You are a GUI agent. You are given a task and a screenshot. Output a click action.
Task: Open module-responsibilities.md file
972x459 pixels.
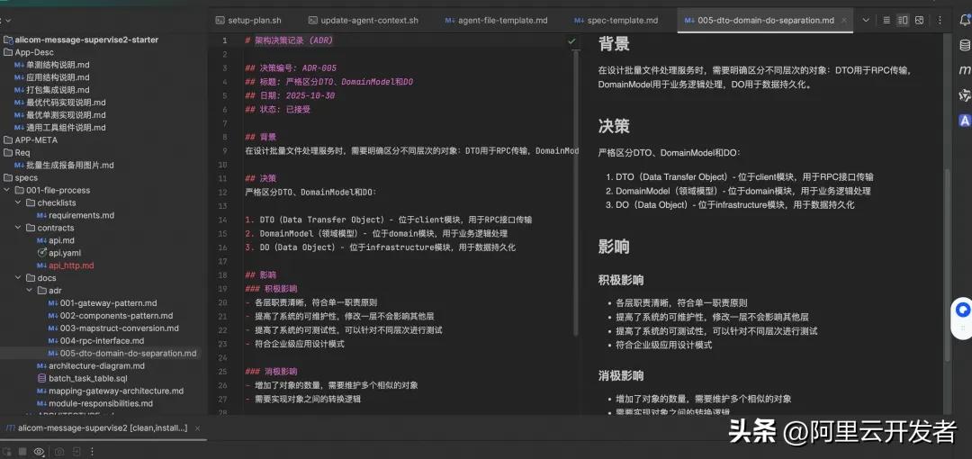coord(94,403)
